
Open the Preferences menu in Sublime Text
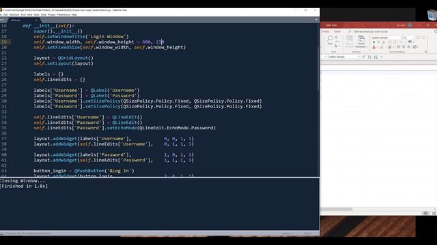tap(64, 15)
